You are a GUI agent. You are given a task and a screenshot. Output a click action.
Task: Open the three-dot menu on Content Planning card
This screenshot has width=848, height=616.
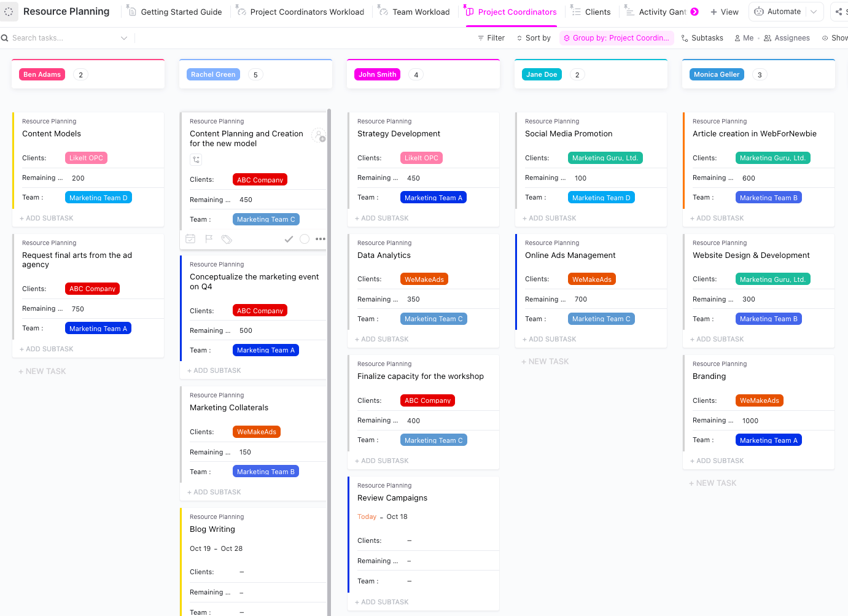(x=321, y=239)
